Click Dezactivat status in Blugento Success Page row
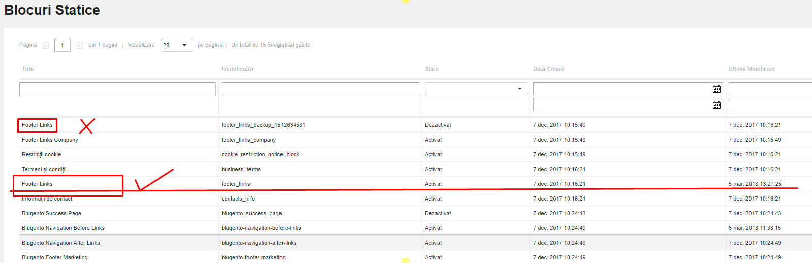Viewport: 812px width, 263px height. 438,213
